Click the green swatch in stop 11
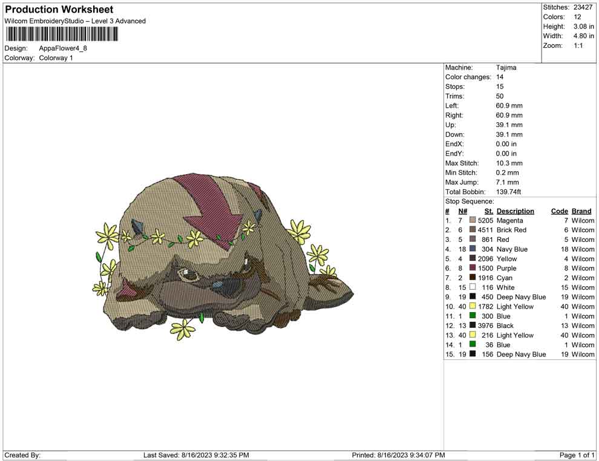Screen dimensions: 599x461 click(473, 315)
